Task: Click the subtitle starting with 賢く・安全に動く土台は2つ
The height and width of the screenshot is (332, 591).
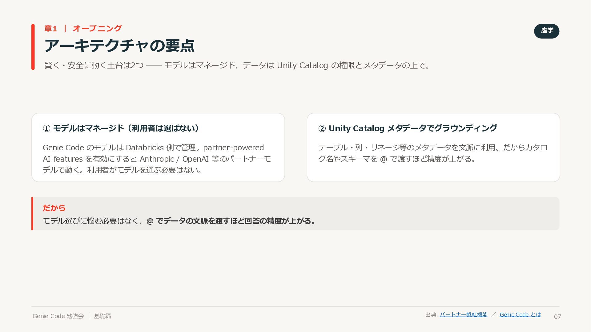Action: [x=238, y=65]
